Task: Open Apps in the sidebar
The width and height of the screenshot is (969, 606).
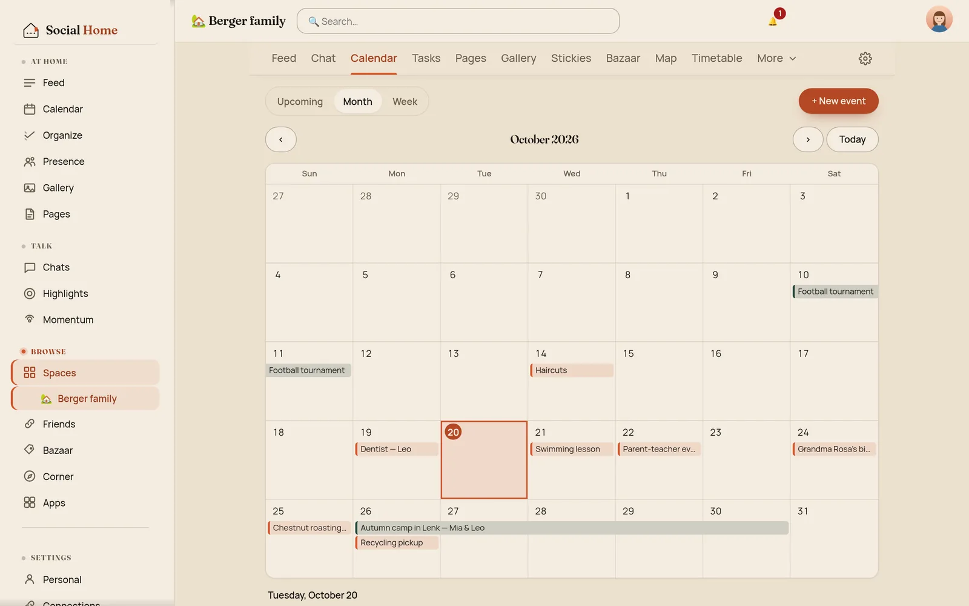Action: tap(85, 503)
